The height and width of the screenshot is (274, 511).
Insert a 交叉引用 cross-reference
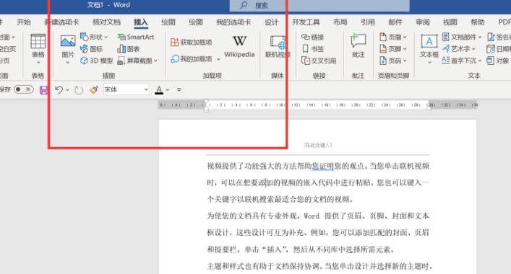click(x=319, y=61)
